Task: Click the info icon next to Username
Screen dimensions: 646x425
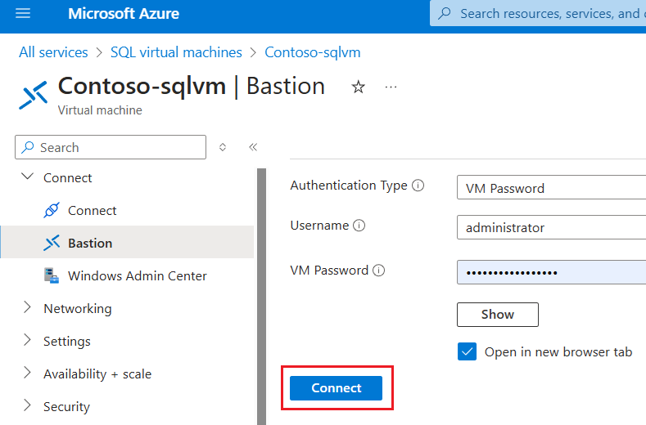Action: tap(359, 226)
